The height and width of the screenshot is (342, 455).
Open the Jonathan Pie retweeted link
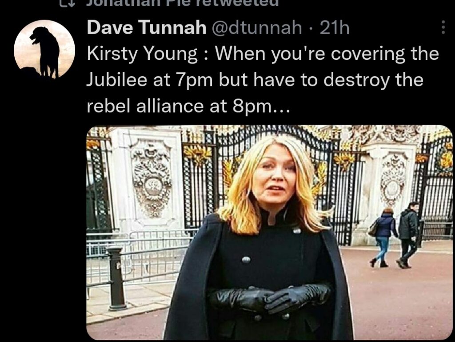[182, 3]
